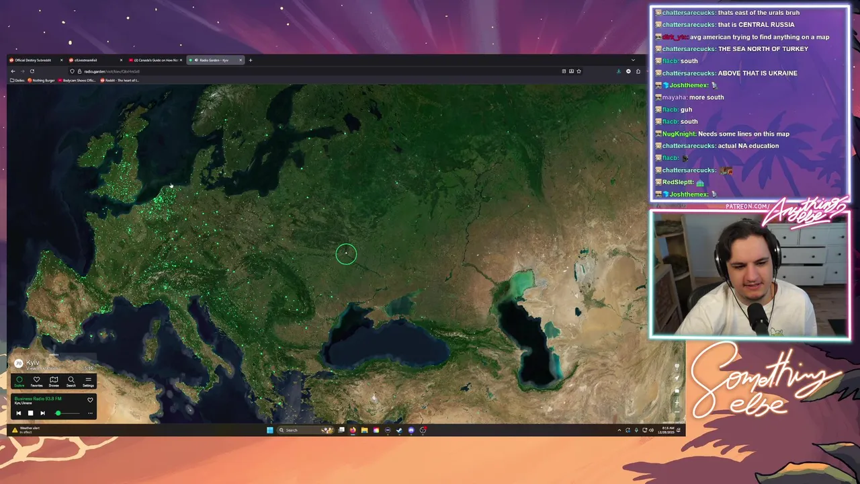Stop the radio playback
Viewport: 860px width, 484px height.
tap(30, 413)
